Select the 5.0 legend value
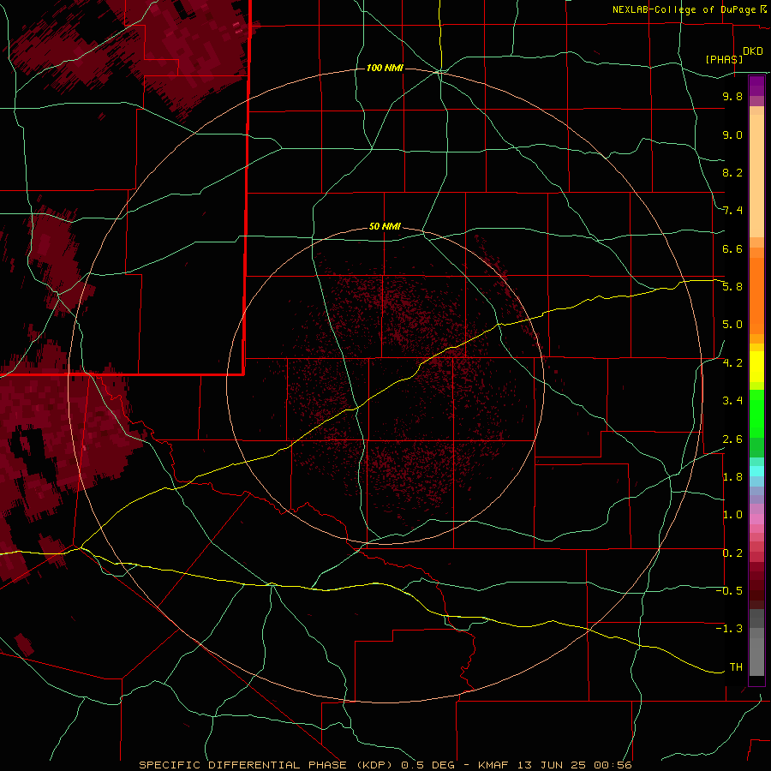 (x=732, y=325)
